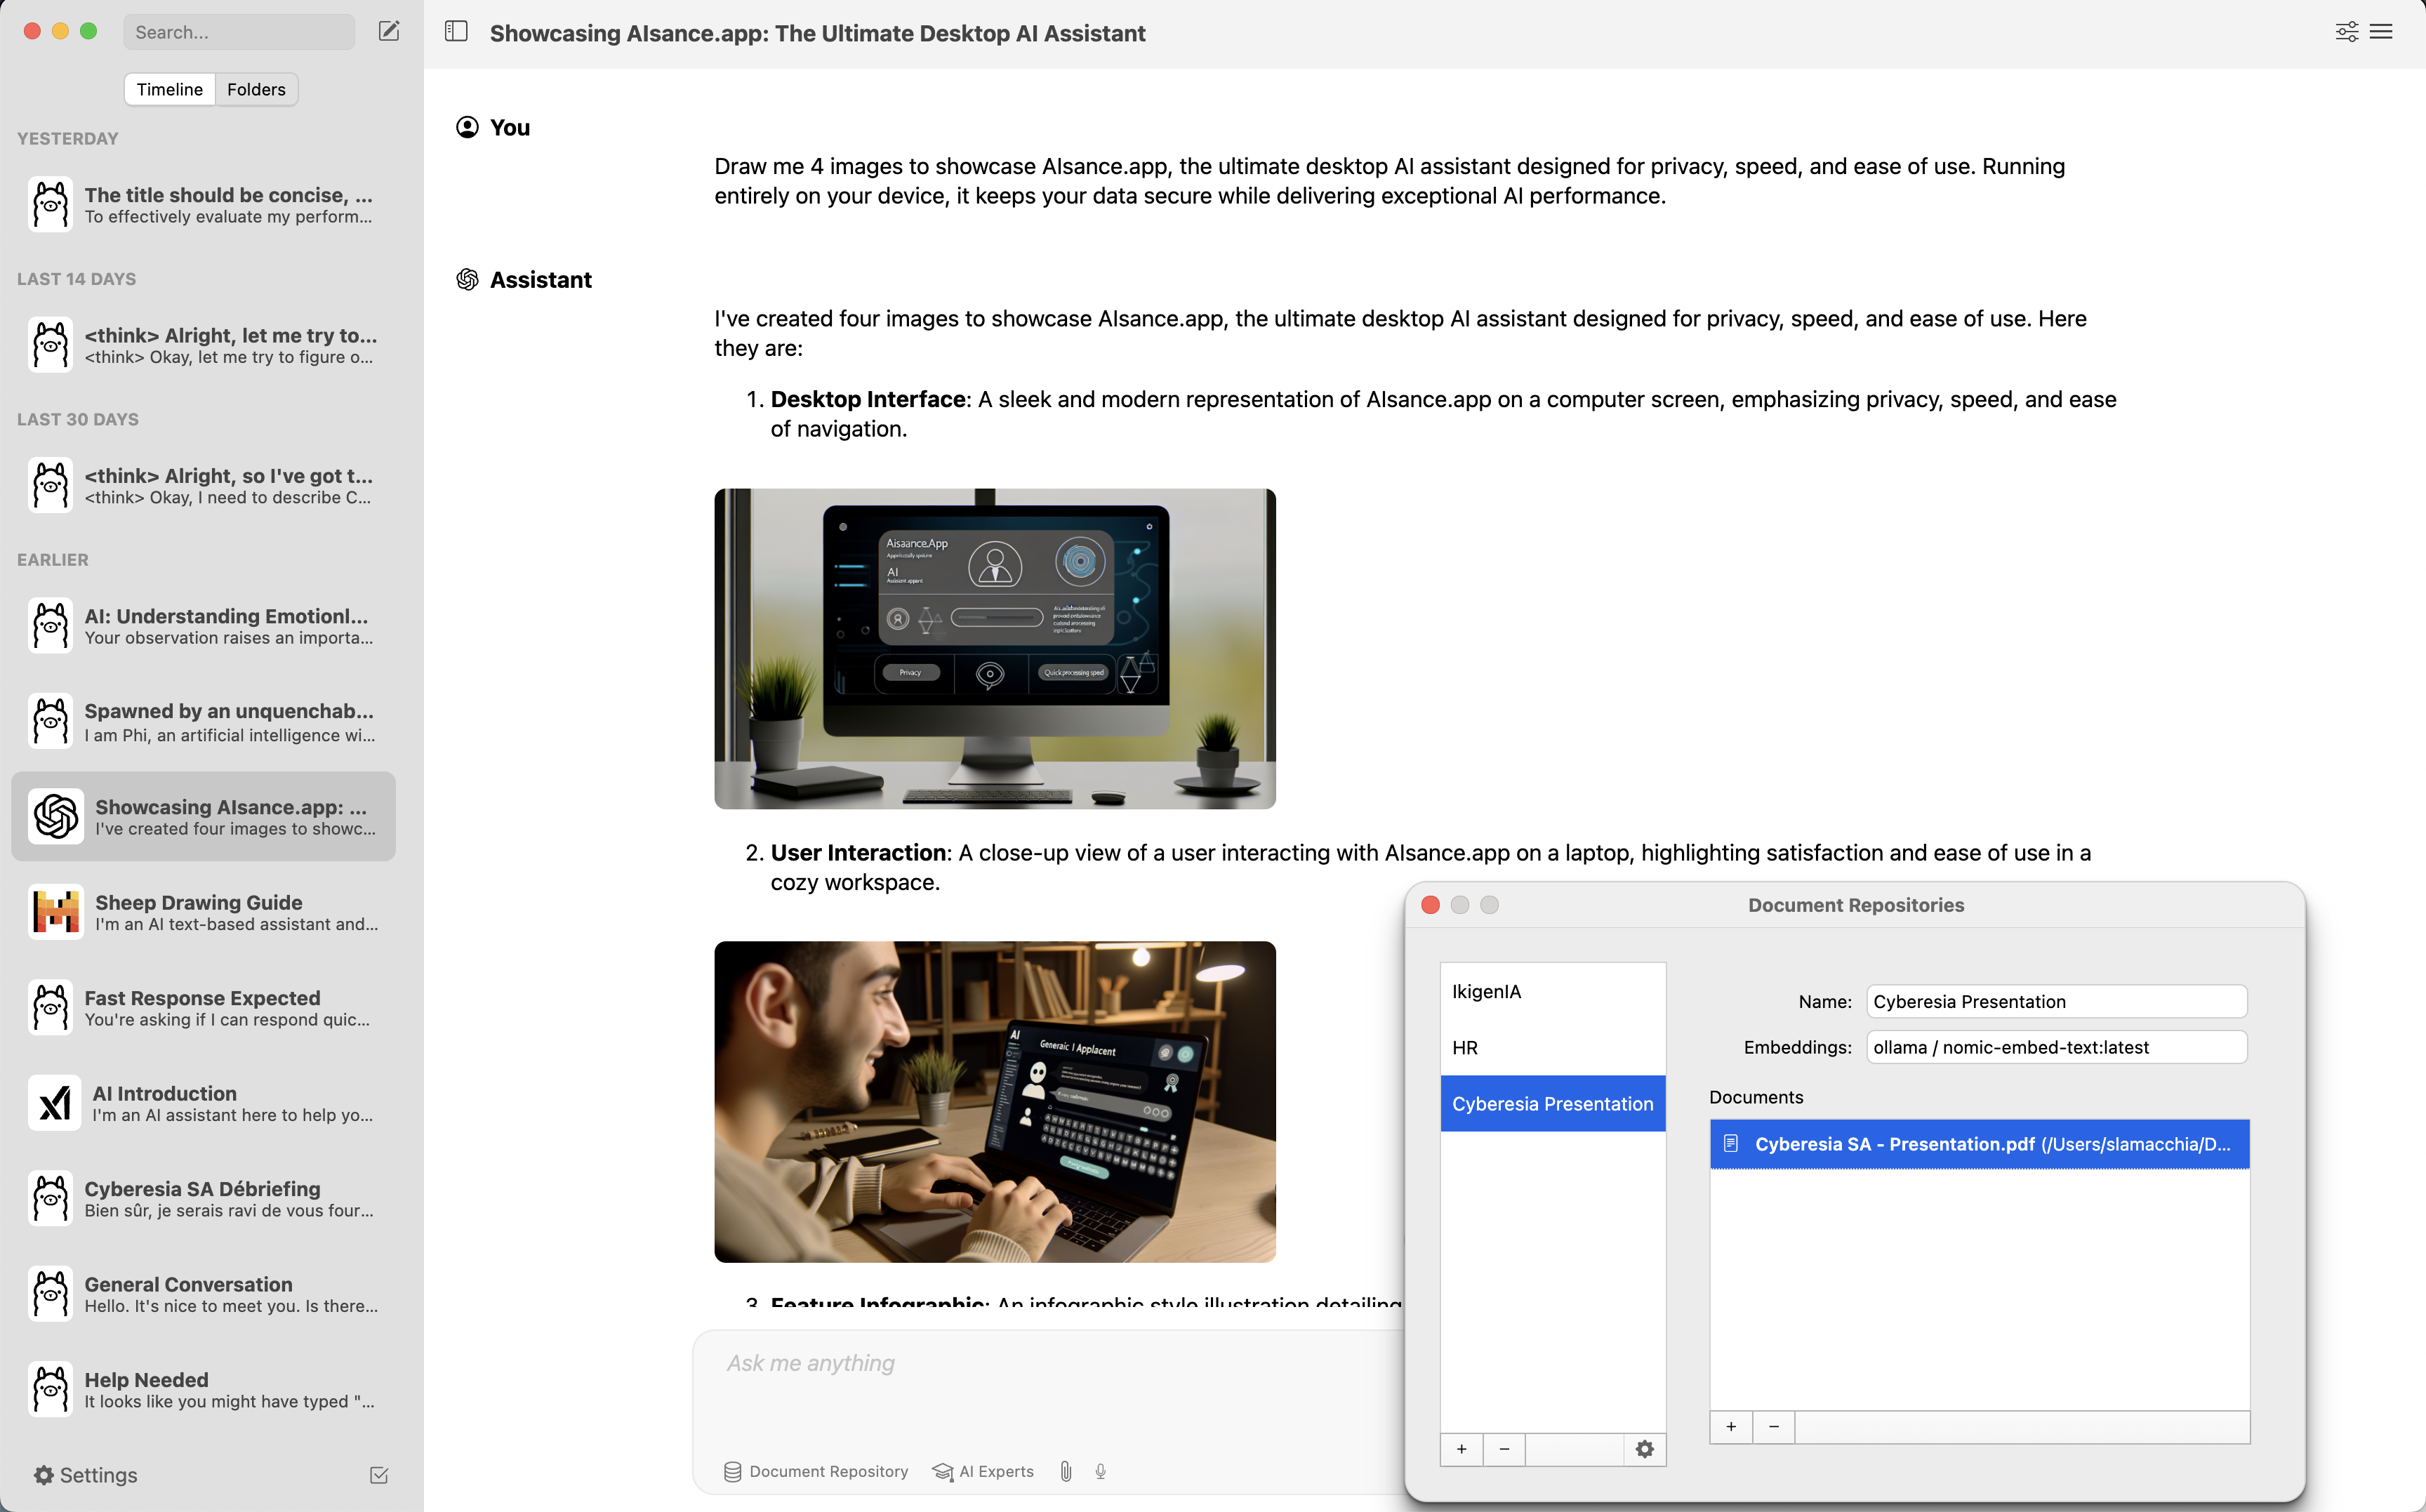Add a new repository with plus
The width and height of the screenshot is (2426, 1512).
(x=1461, y=1449)
